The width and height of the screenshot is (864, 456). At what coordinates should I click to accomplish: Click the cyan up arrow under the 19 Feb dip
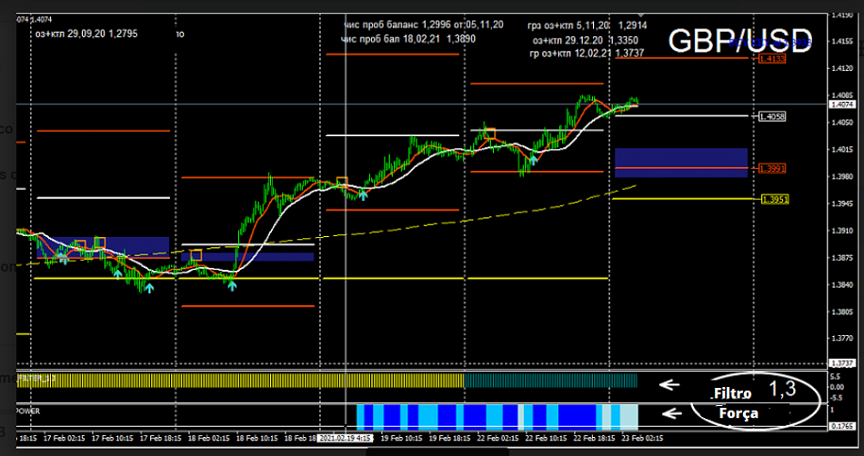pyautogui.click(x=364, y=193)
